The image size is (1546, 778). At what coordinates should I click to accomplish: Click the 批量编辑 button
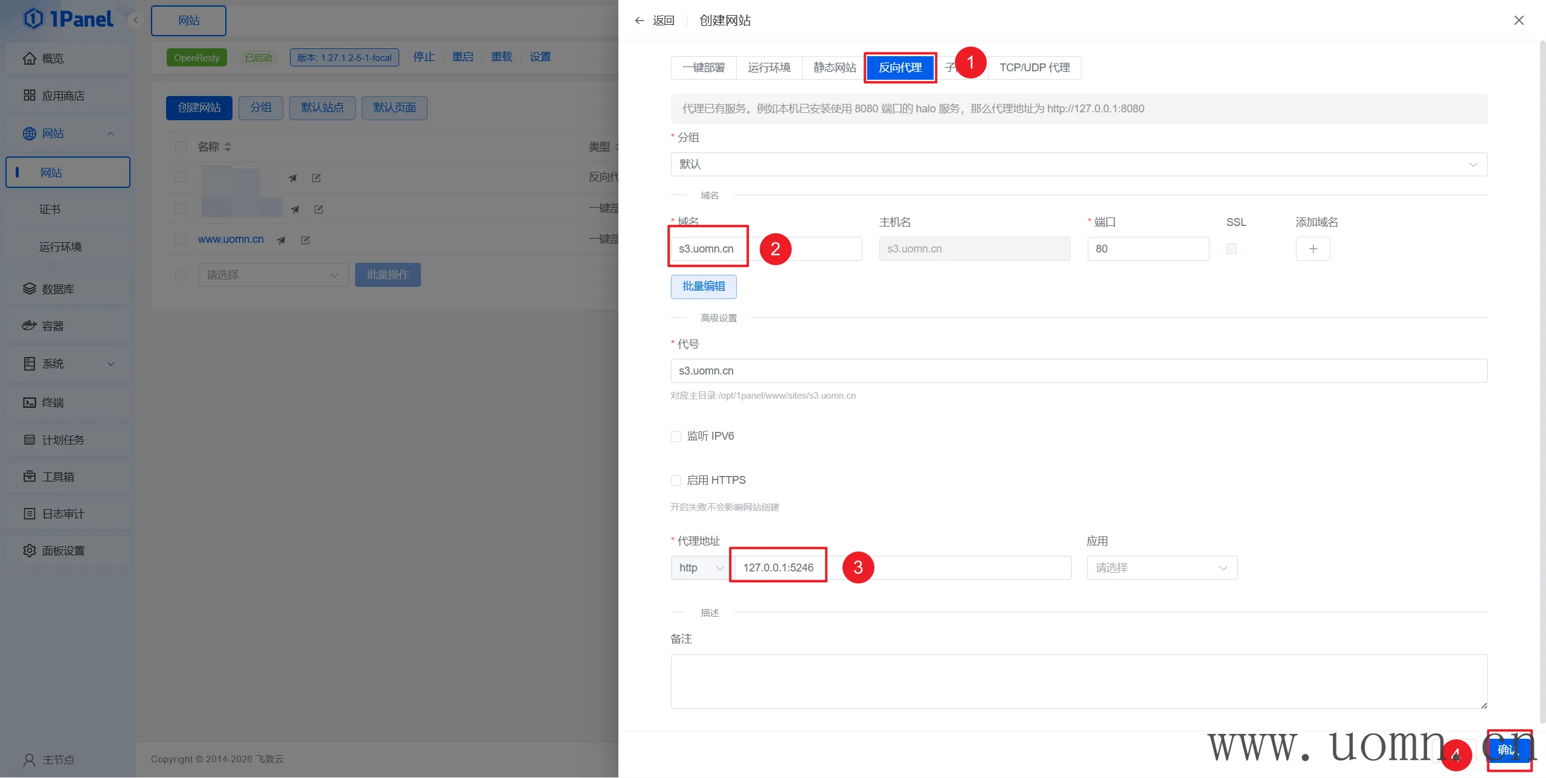coord(703,286)
